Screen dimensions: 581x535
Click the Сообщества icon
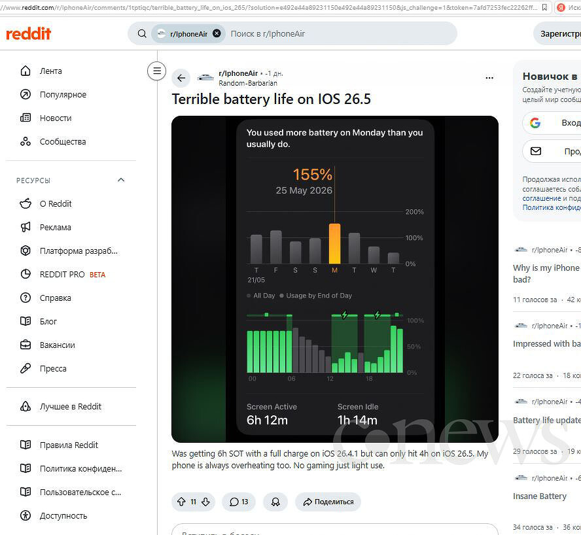click(26, 141)
